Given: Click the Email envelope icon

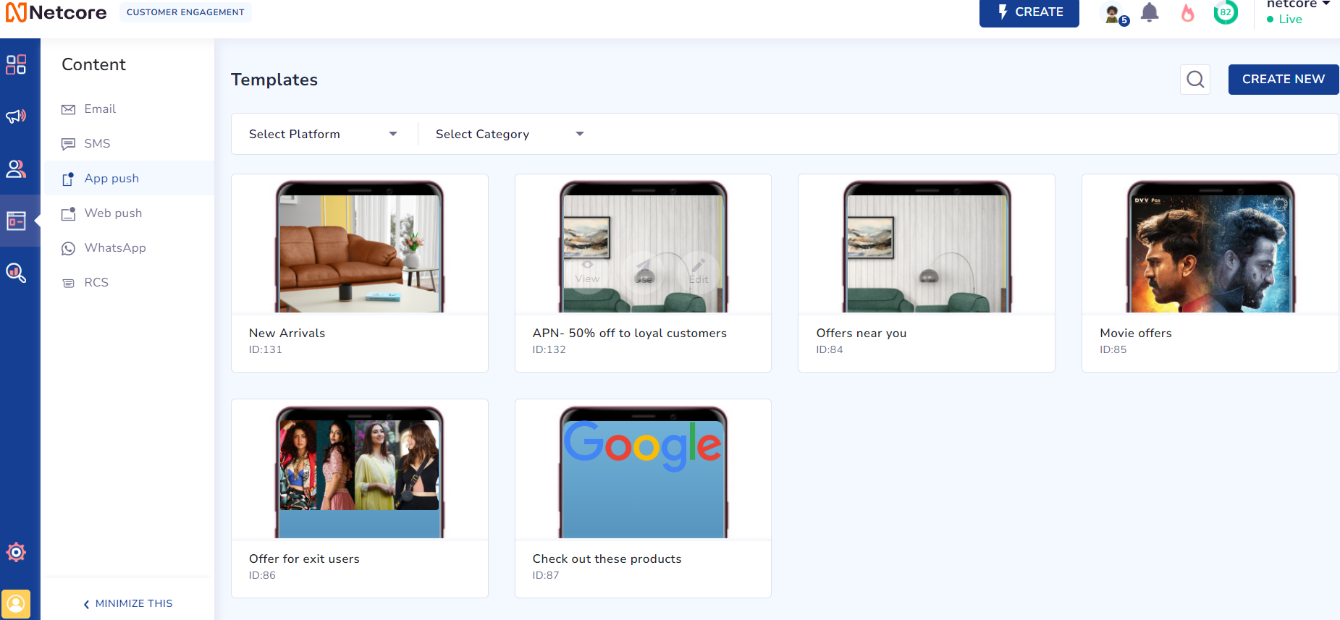Looking at the screenshot, I should point(68,109).
